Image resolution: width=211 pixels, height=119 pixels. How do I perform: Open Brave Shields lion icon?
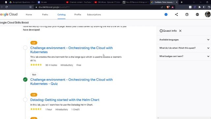(168, 7)
